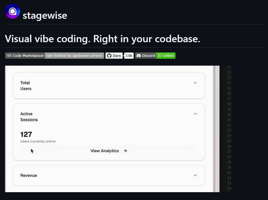Open the VS Code Marketplace badge
The image size is (268, 200).
[x=25, y=56]
